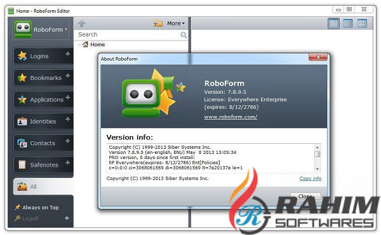Switch to first split-pane view layout
The height and width of the screenshot is (235, 381).
click(x=333, y=23)
